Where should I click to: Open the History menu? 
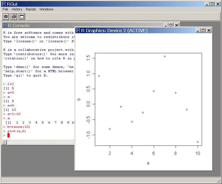pos(17,9)
